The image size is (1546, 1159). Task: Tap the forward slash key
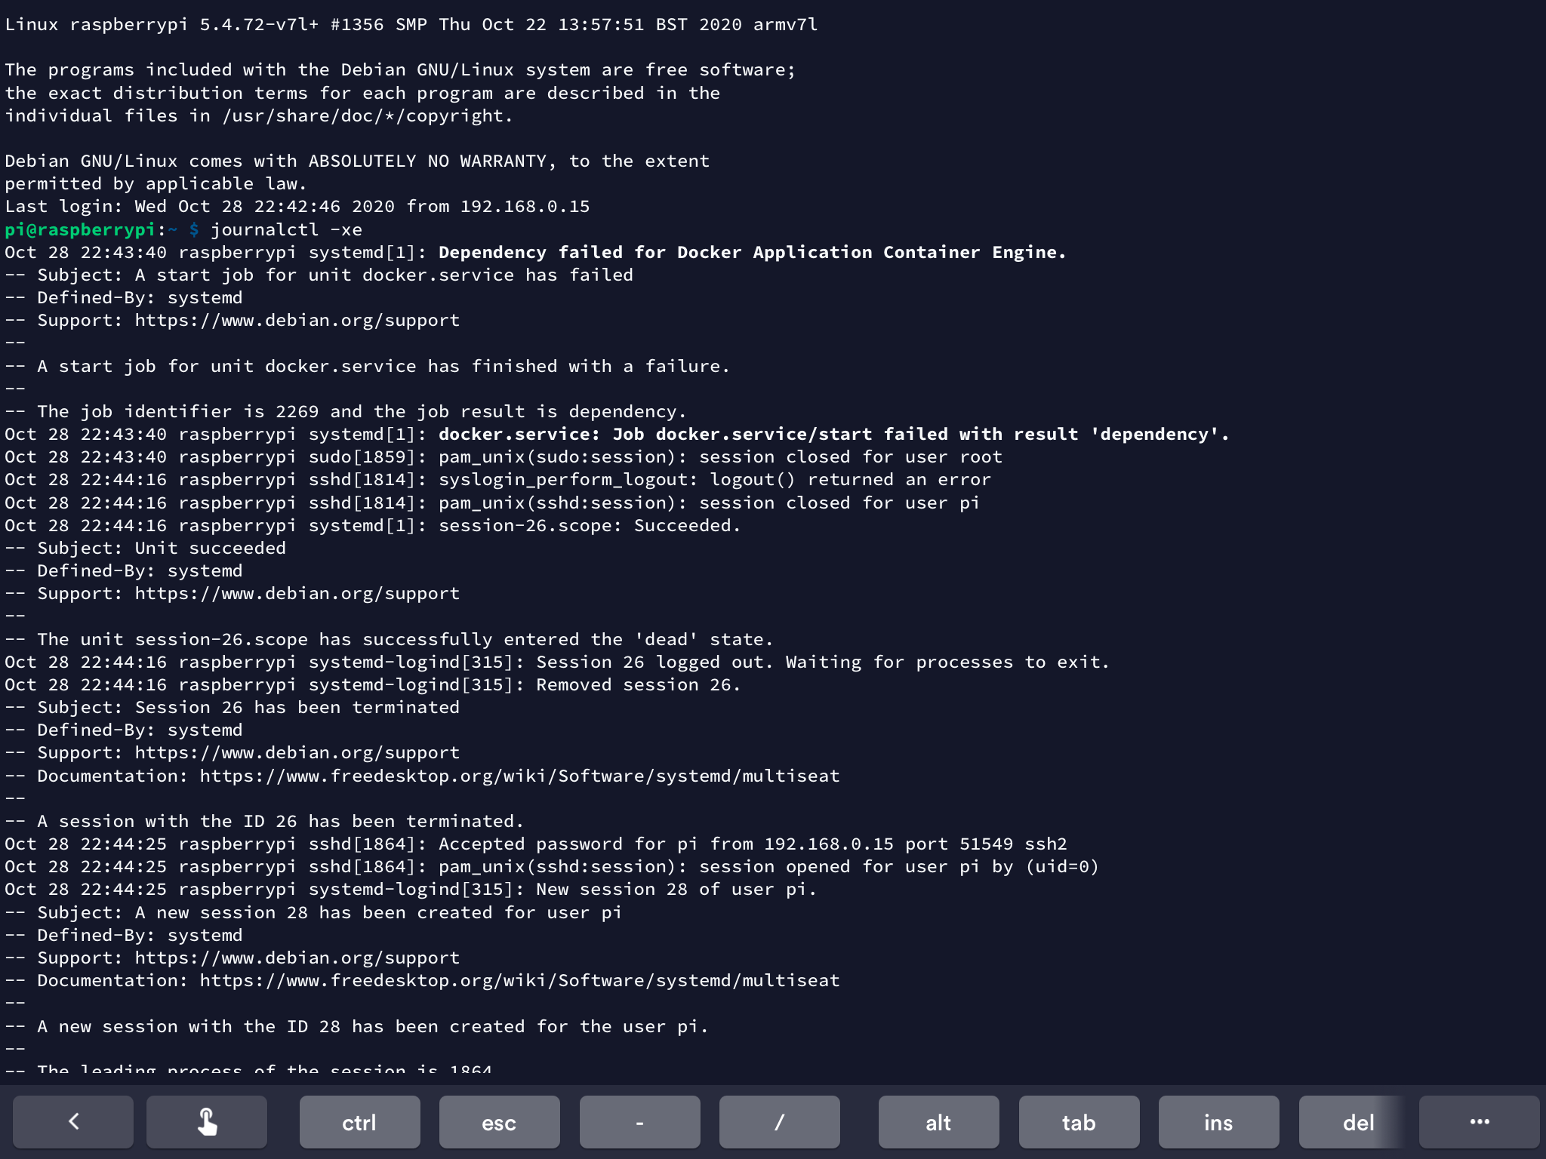pos(779,1122)
